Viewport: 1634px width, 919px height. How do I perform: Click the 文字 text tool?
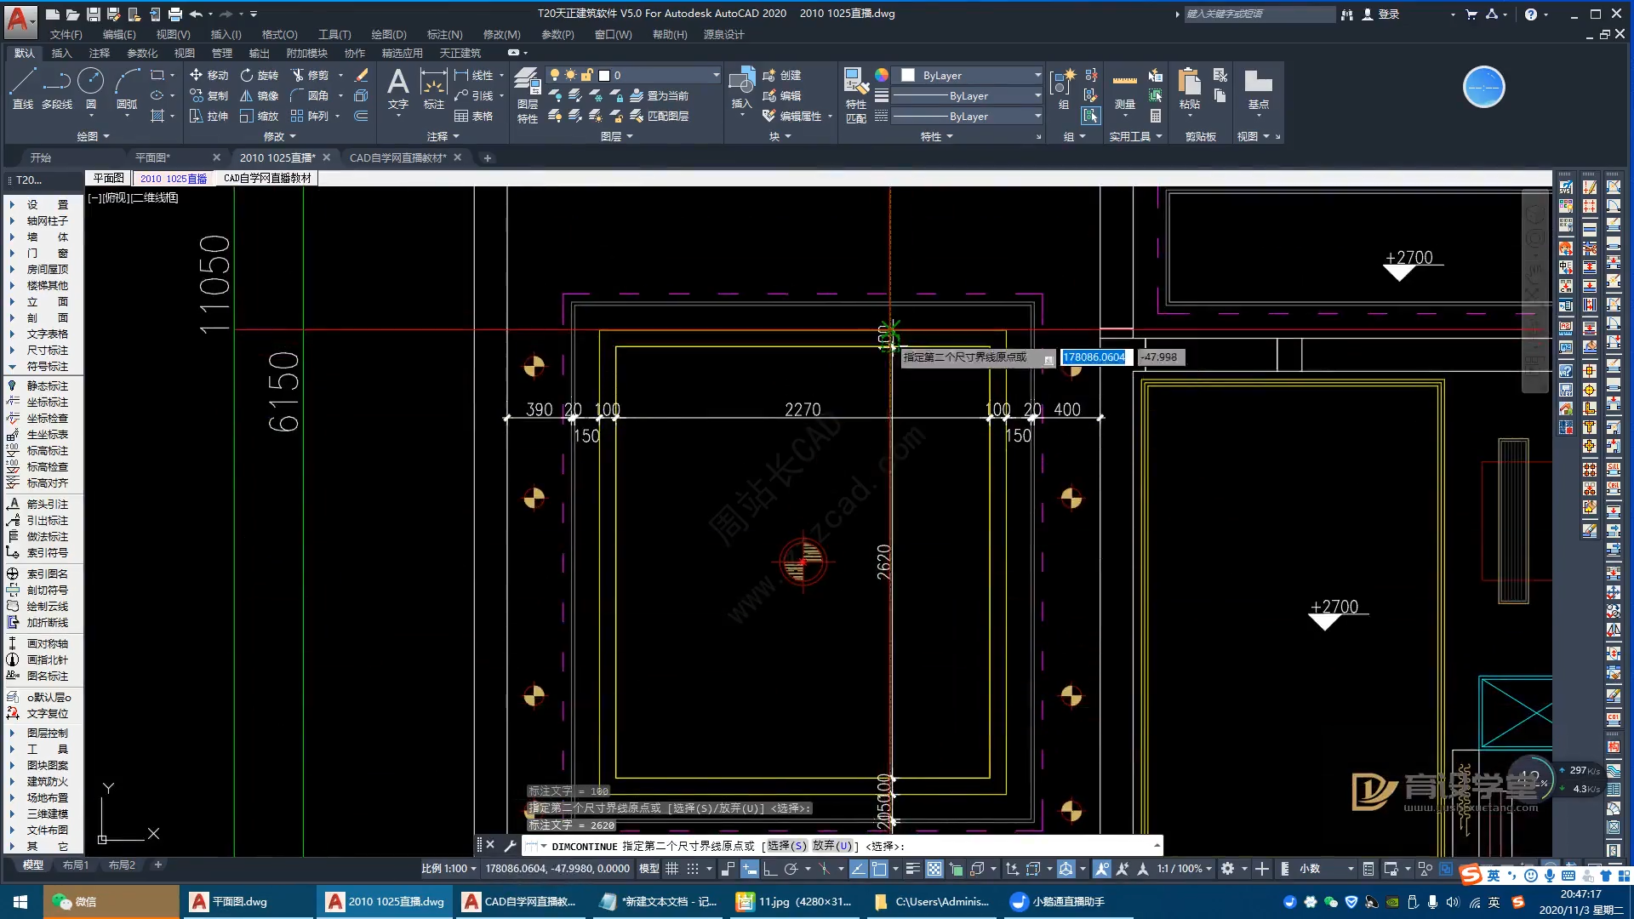[x=397, y=88]
